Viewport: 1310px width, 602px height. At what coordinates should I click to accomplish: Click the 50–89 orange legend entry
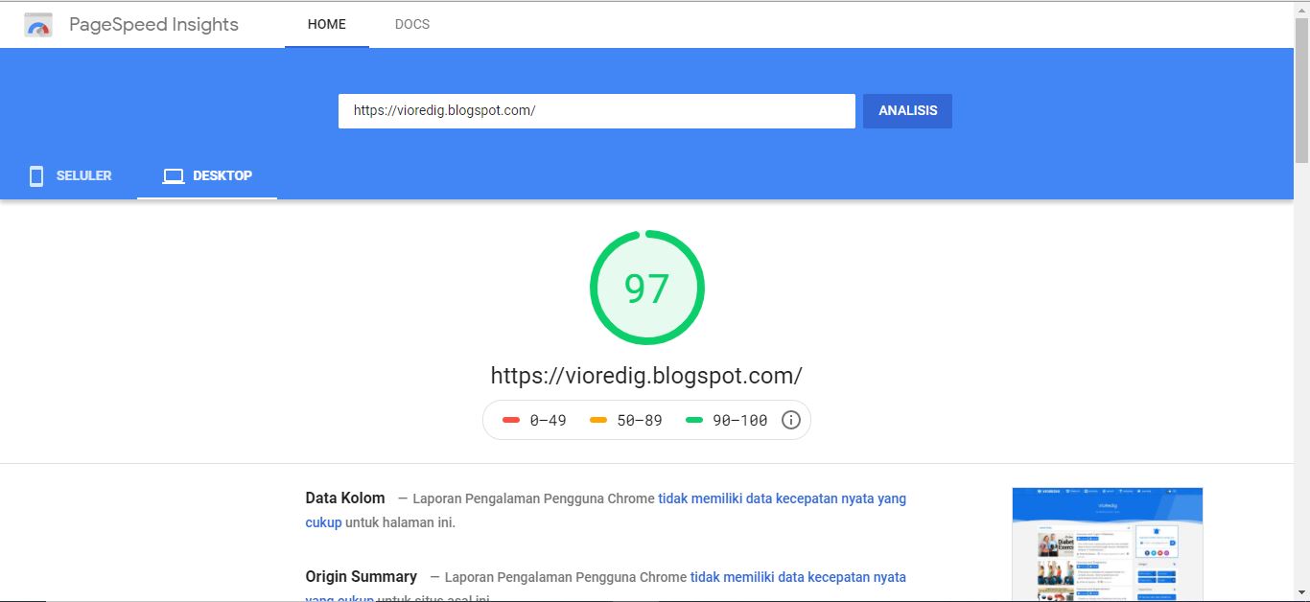click(626, 420)
